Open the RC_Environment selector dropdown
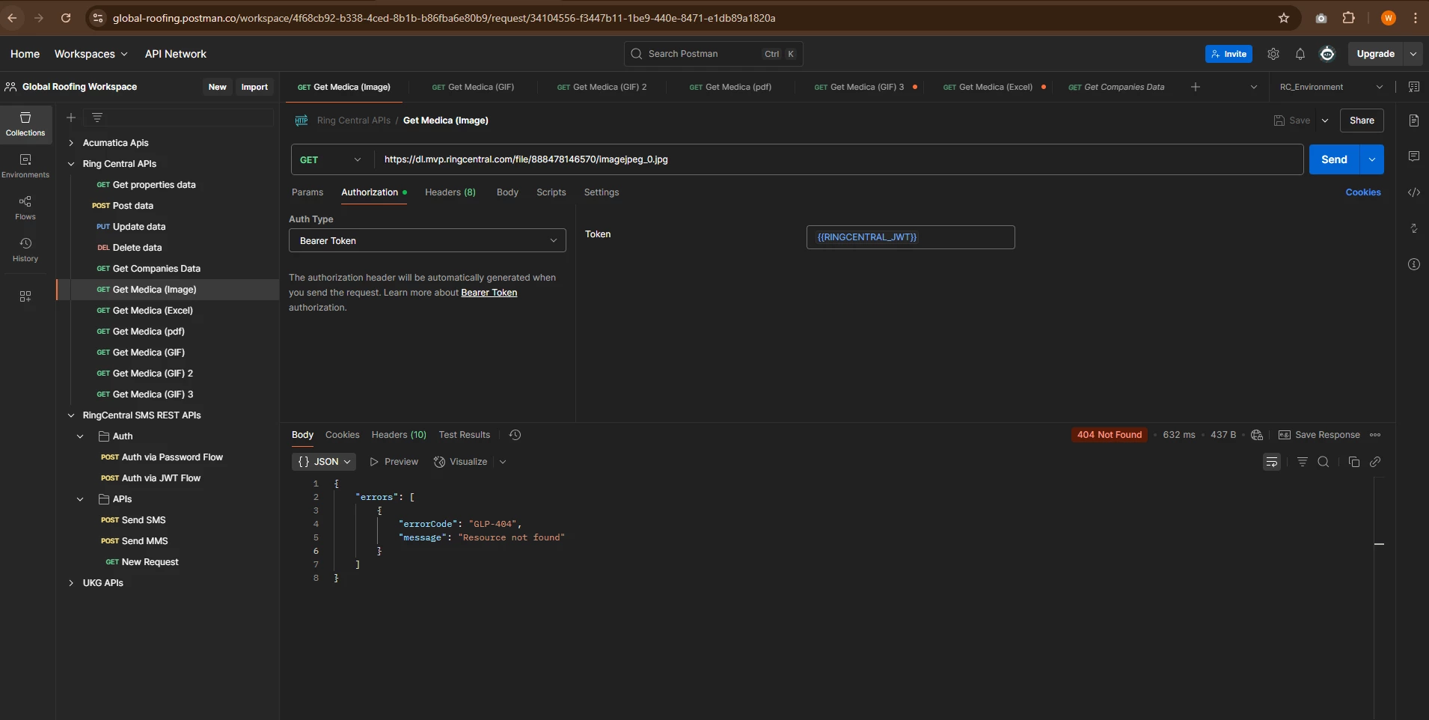The image size is (1429, 720). (1331, 87)
